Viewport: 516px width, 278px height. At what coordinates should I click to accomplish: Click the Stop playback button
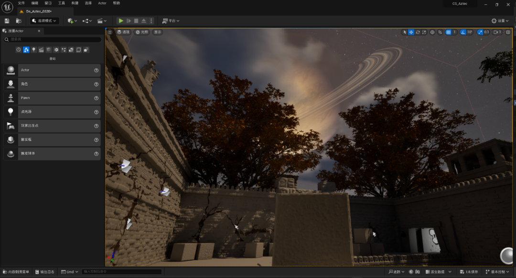pos(136,21)
